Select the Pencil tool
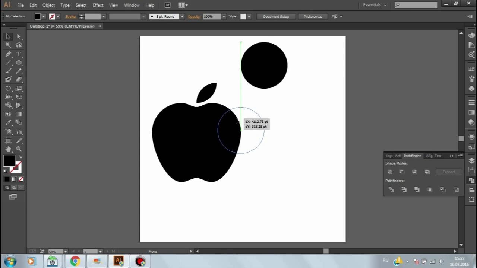This screenshot has width=477, height=268. tap(19, 71)
